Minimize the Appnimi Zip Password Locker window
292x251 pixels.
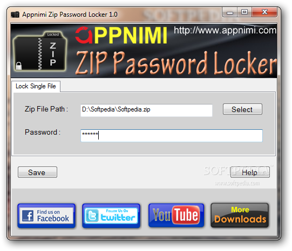tap(229, 12)
